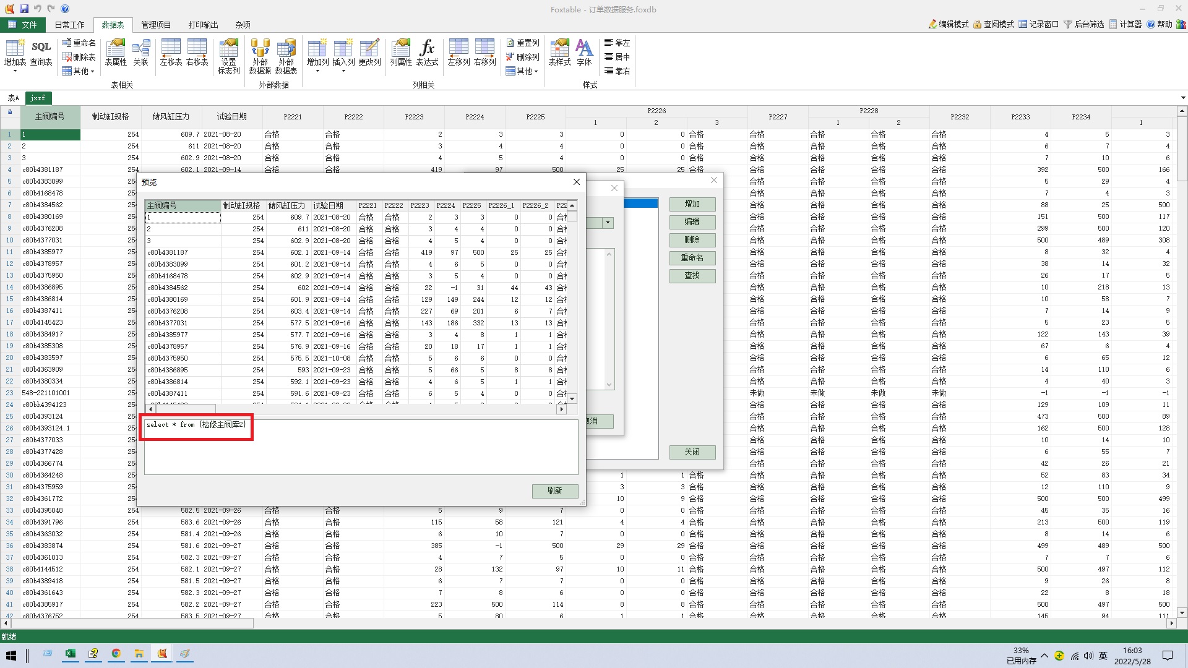
Task: Align content with 靠左
Action: [617, 43]
